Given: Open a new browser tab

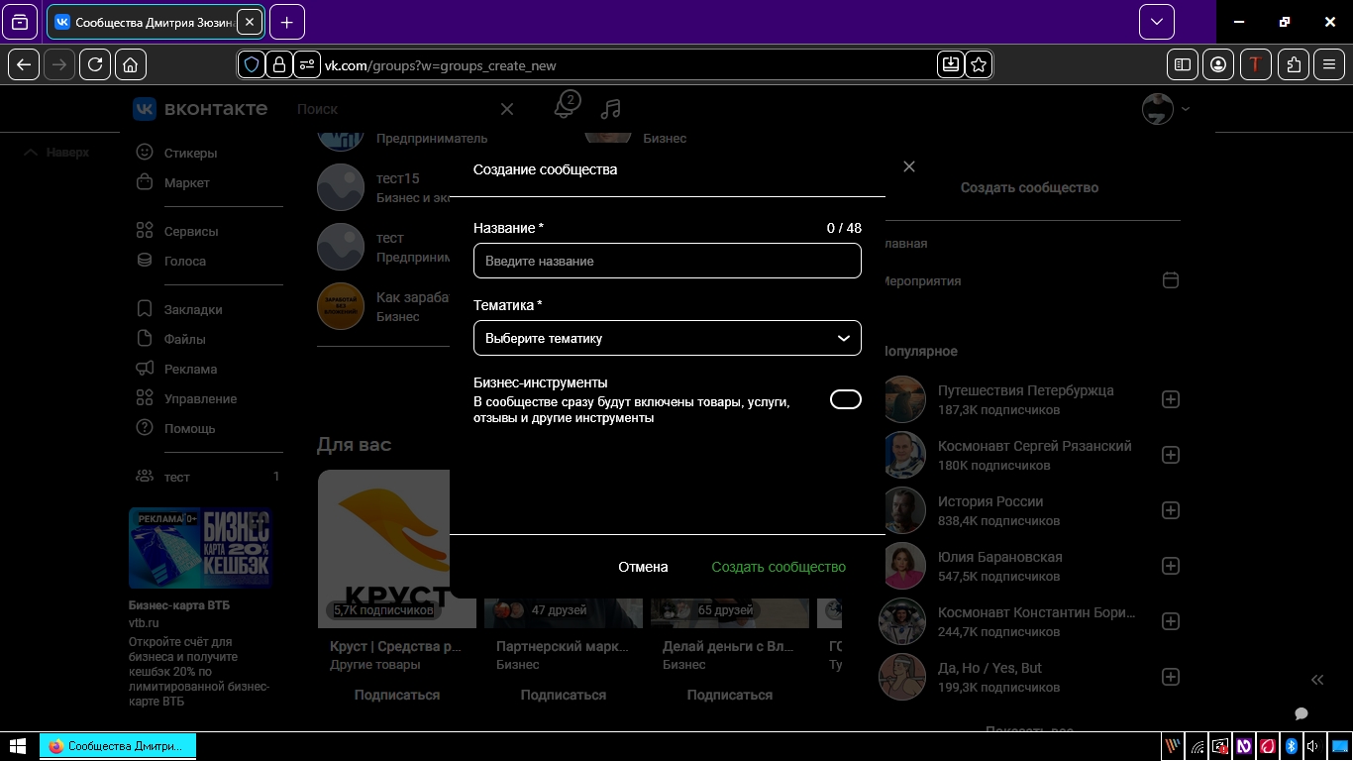Looking at the screenshot, I should (x=286, y=22).
